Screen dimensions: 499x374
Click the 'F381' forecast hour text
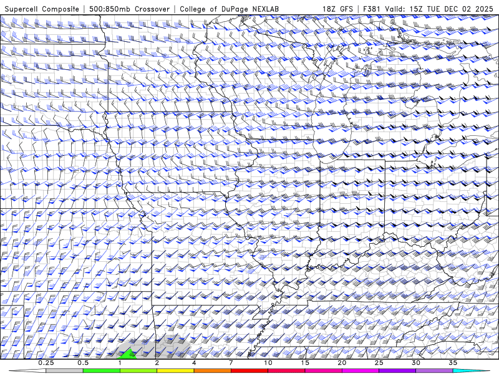point(372,9)
